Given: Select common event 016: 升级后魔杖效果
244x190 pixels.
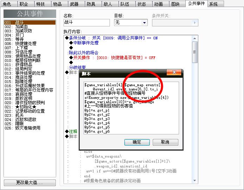Looking at the screenshot, I should click(x=30, y=85).
